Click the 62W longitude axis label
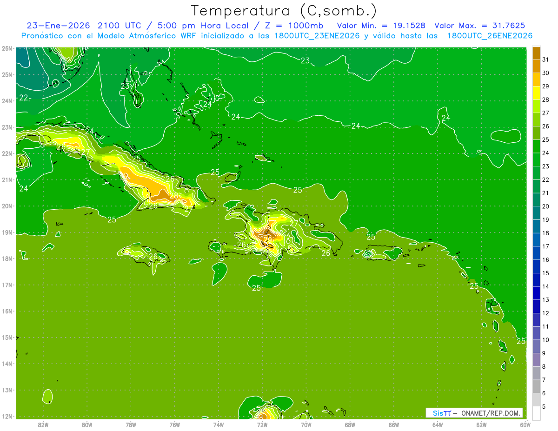The width and height of the screenshot is (558, 431). (482, 424)
